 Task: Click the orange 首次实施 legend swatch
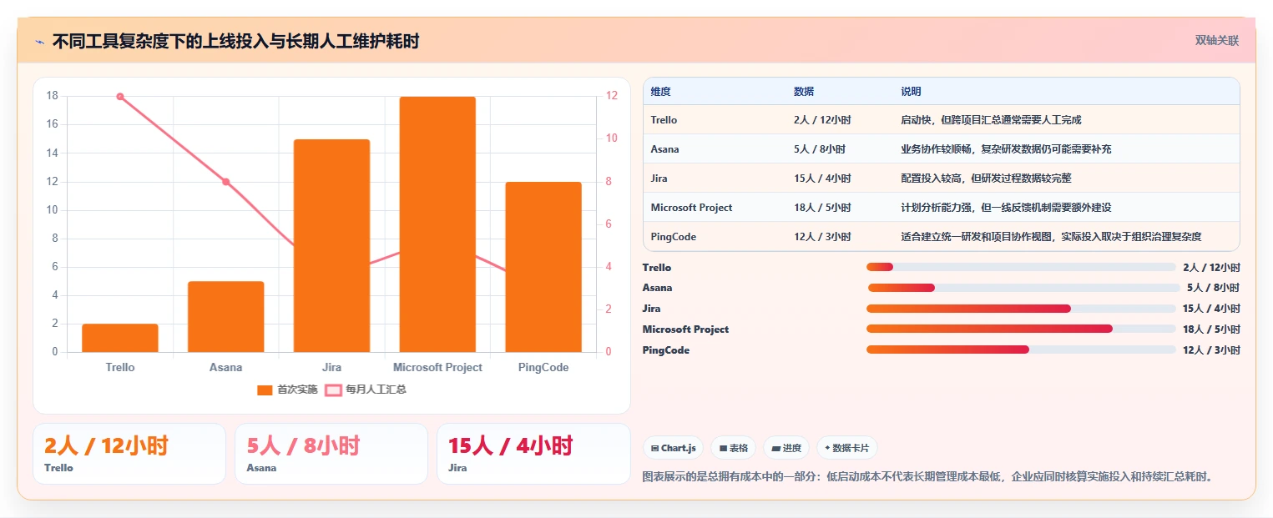pos(265,390)
